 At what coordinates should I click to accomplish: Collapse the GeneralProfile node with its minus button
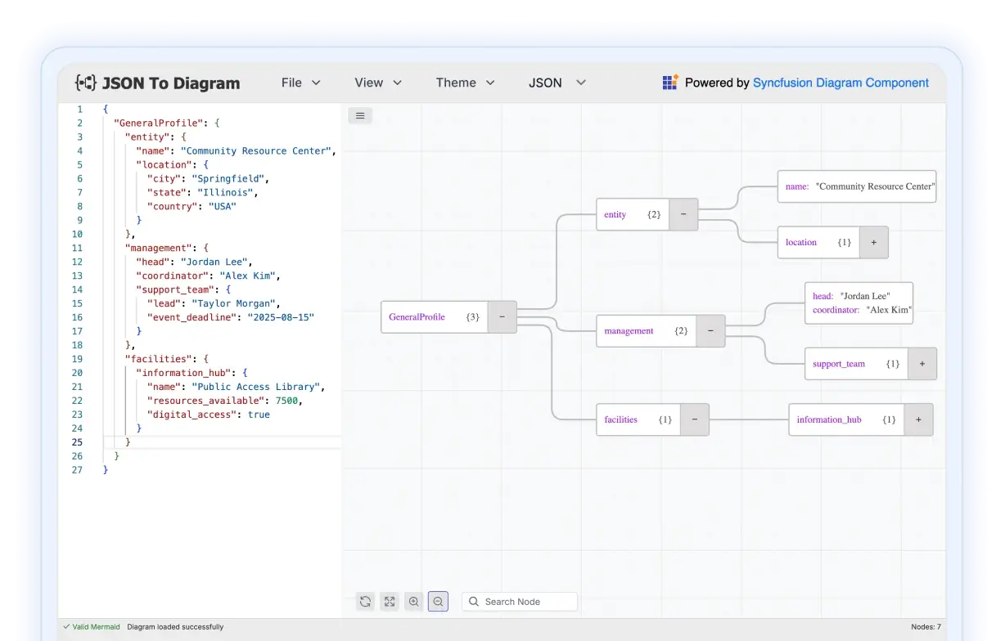[502, 316]
